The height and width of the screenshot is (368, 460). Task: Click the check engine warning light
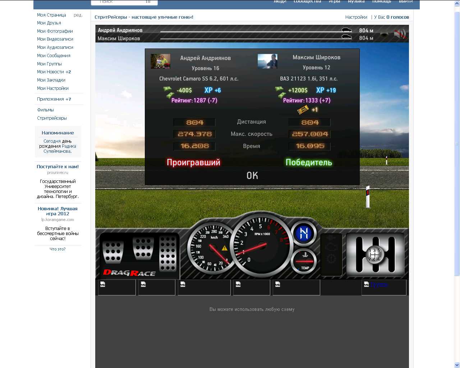(x=331, y=247)
